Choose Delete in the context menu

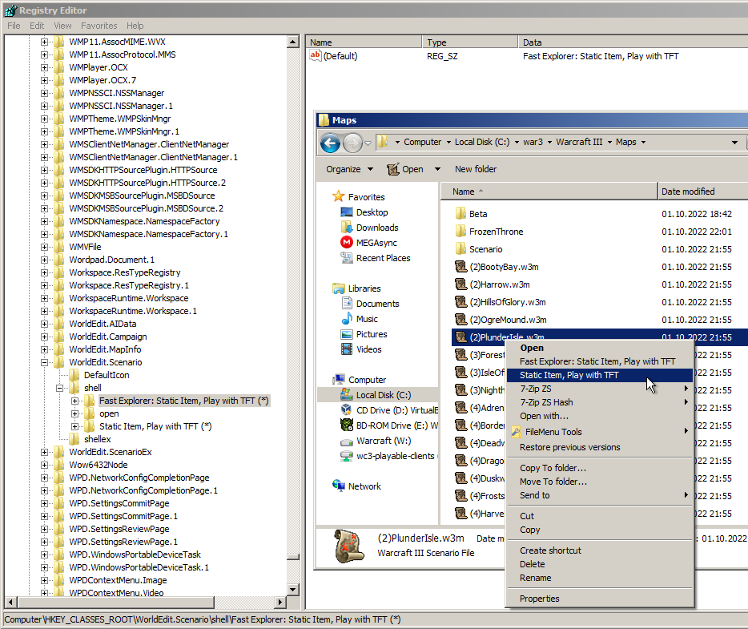tap(599, 564)
